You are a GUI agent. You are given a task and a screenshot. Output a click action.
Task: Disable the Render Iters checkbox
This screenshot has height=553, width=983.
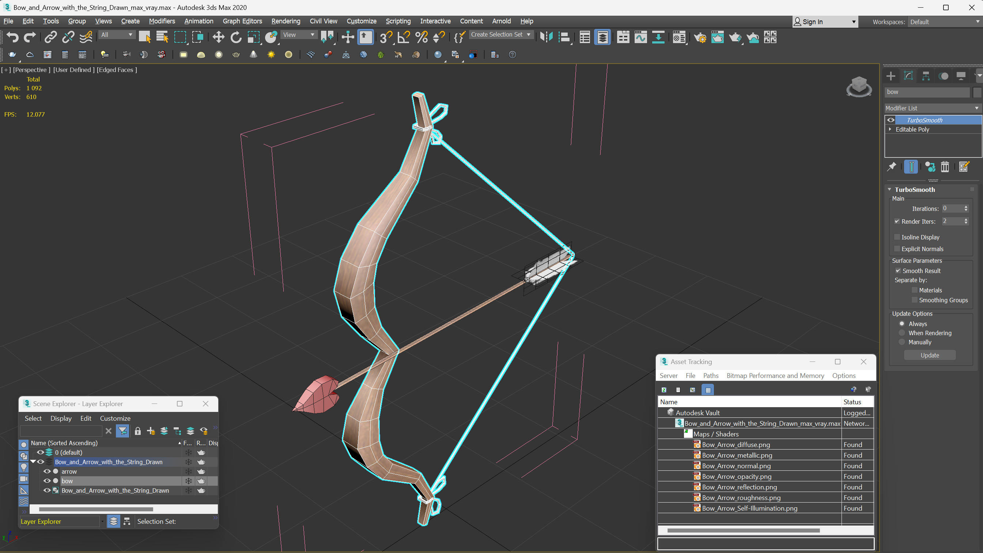[x=897, y=221]
